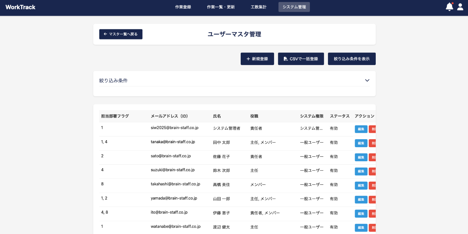Click the メールアドレス（ID） column header

pyautogui.click(x=169, y=116)
